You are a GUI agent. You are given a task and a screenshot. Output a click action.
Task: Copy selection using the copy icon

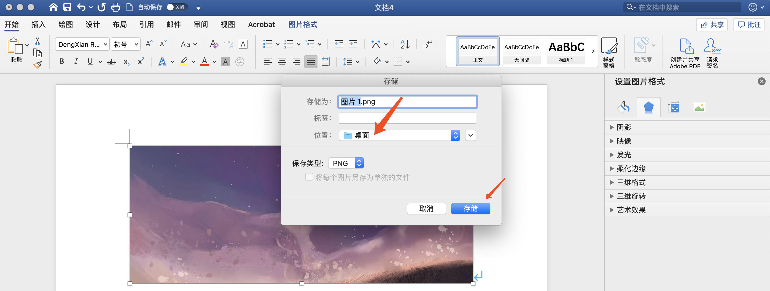coord(37,53)
